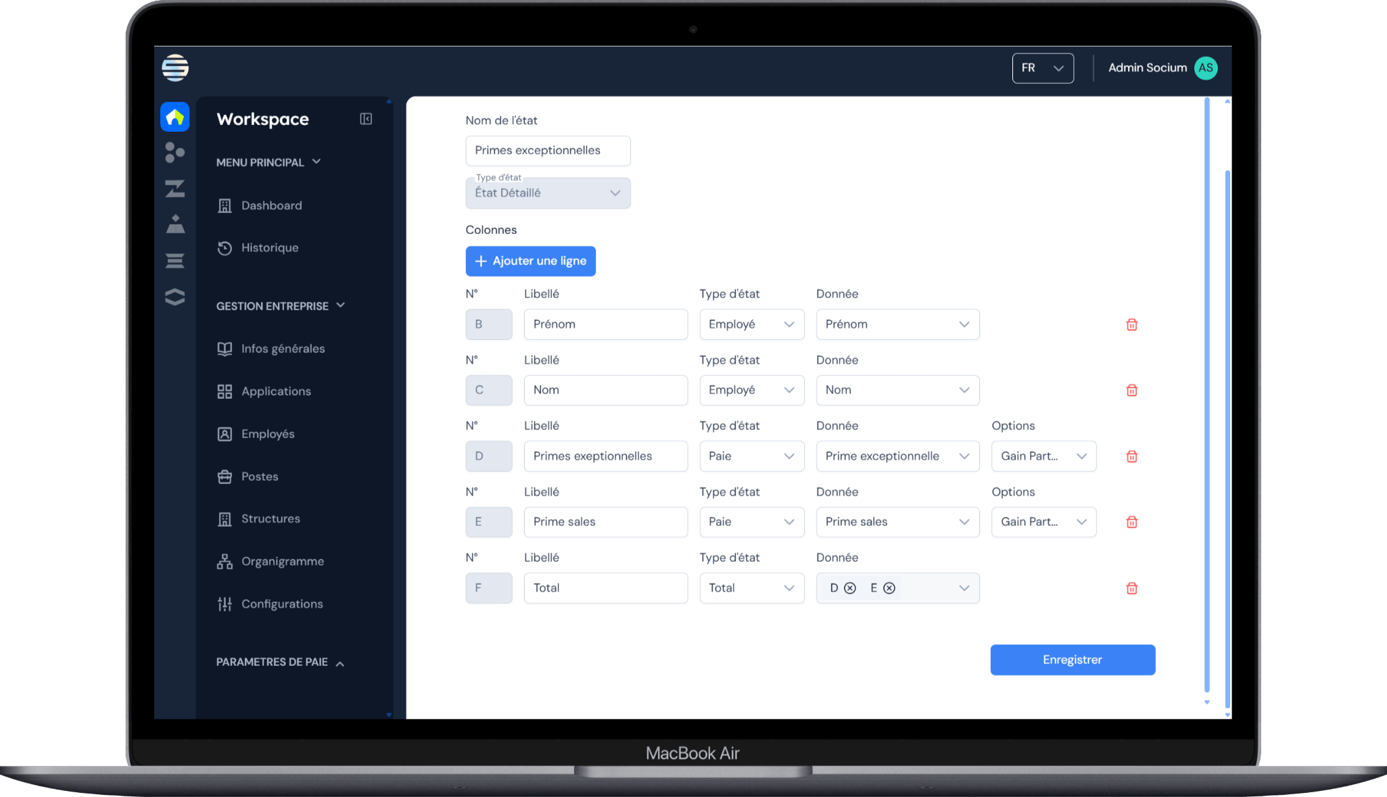The image size is (1387, 797).
Task: Click the Enregistrer button
Action: coord(1072,660)
